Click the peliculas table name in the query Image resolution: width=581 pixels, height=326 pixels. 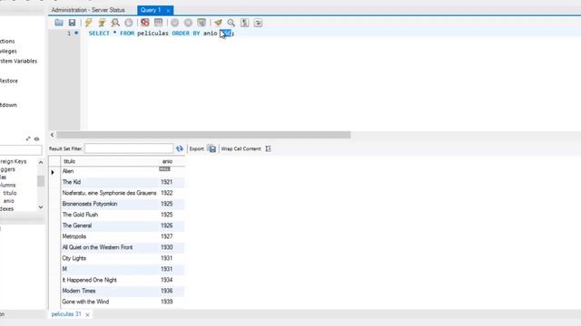point(153,34)
